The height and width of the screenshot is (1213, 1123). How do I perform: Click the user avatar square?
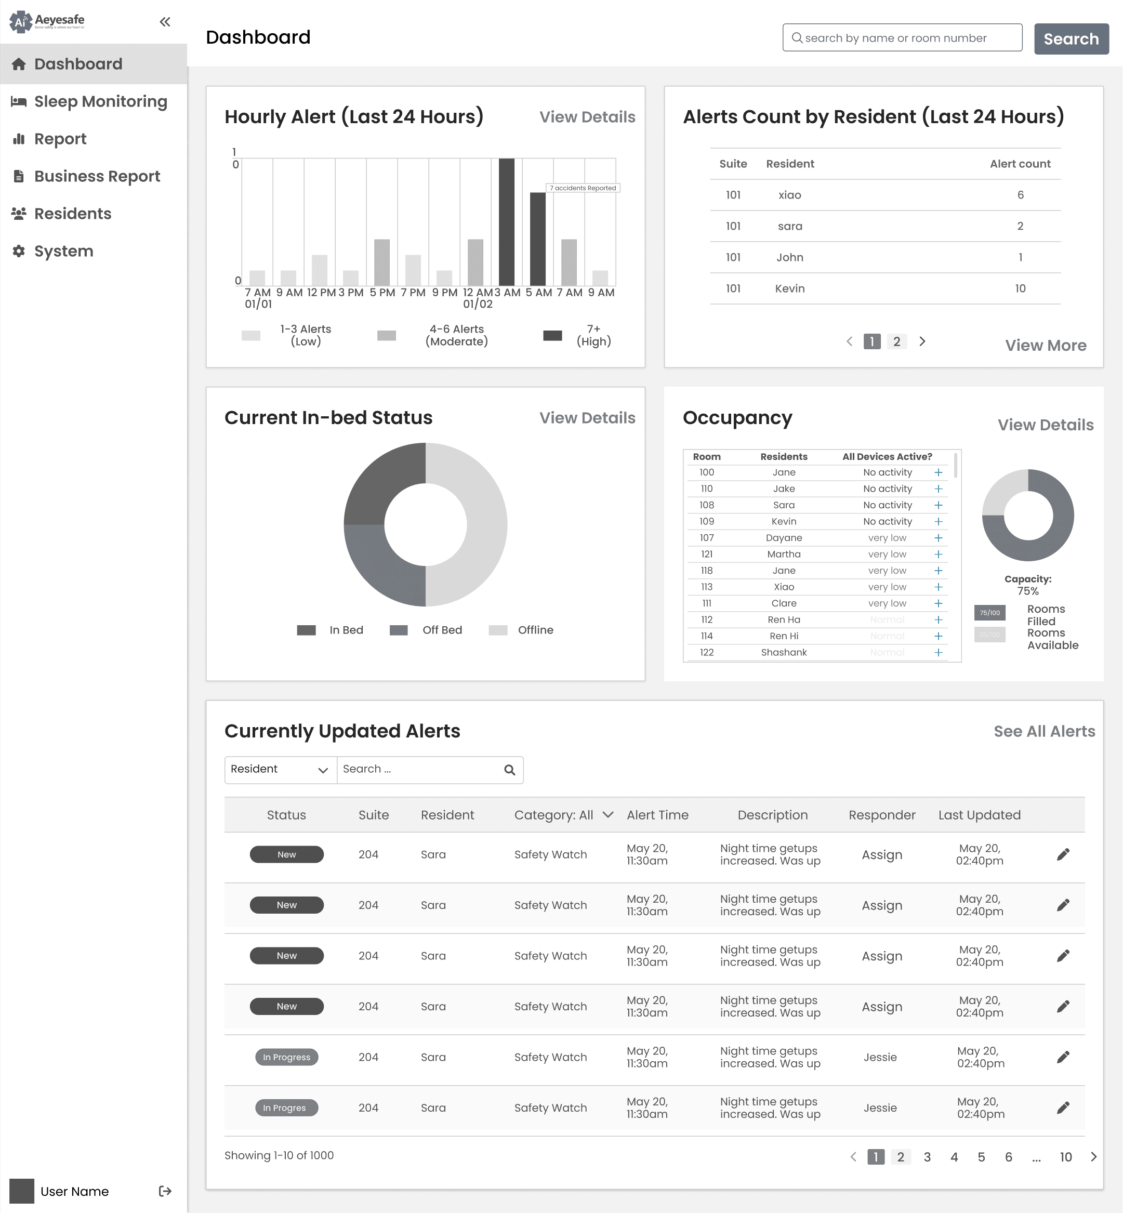(x=22, y=1191)
